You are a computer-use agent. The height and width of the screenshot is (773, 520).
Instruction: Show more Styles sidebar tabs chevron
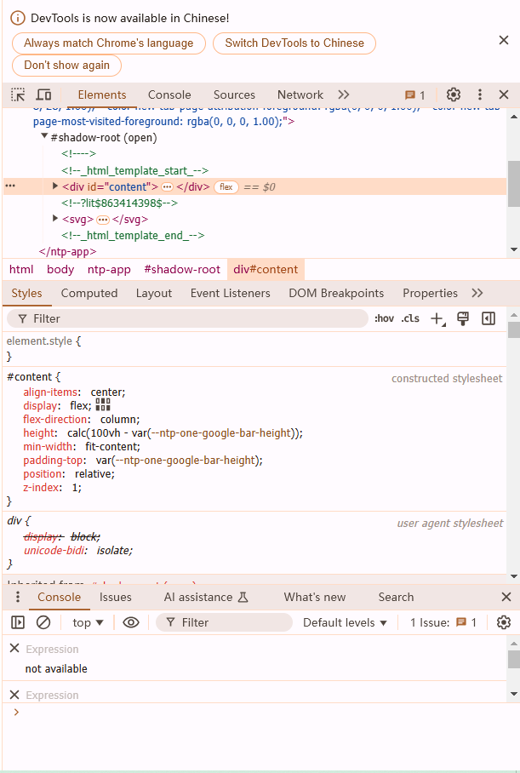(x=477, y=294)
